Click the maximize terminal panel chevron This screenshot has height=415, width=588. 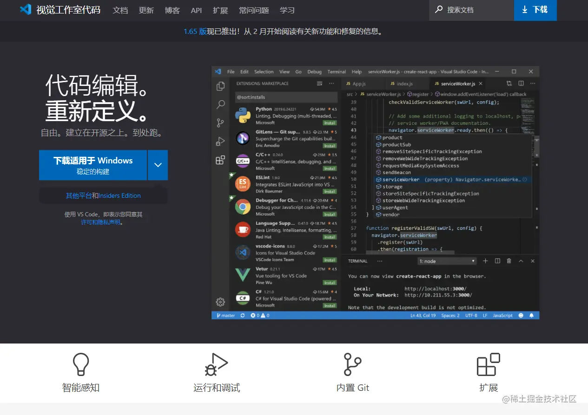(521, 261)
